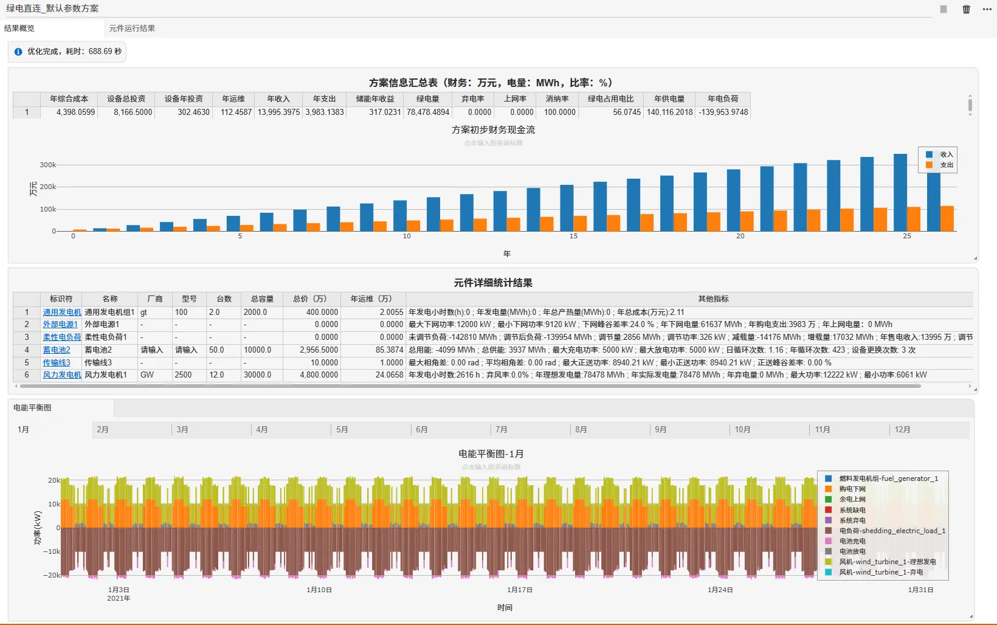Click the grey stop square icon
997x625 pixels.
[x=944, y=9]
